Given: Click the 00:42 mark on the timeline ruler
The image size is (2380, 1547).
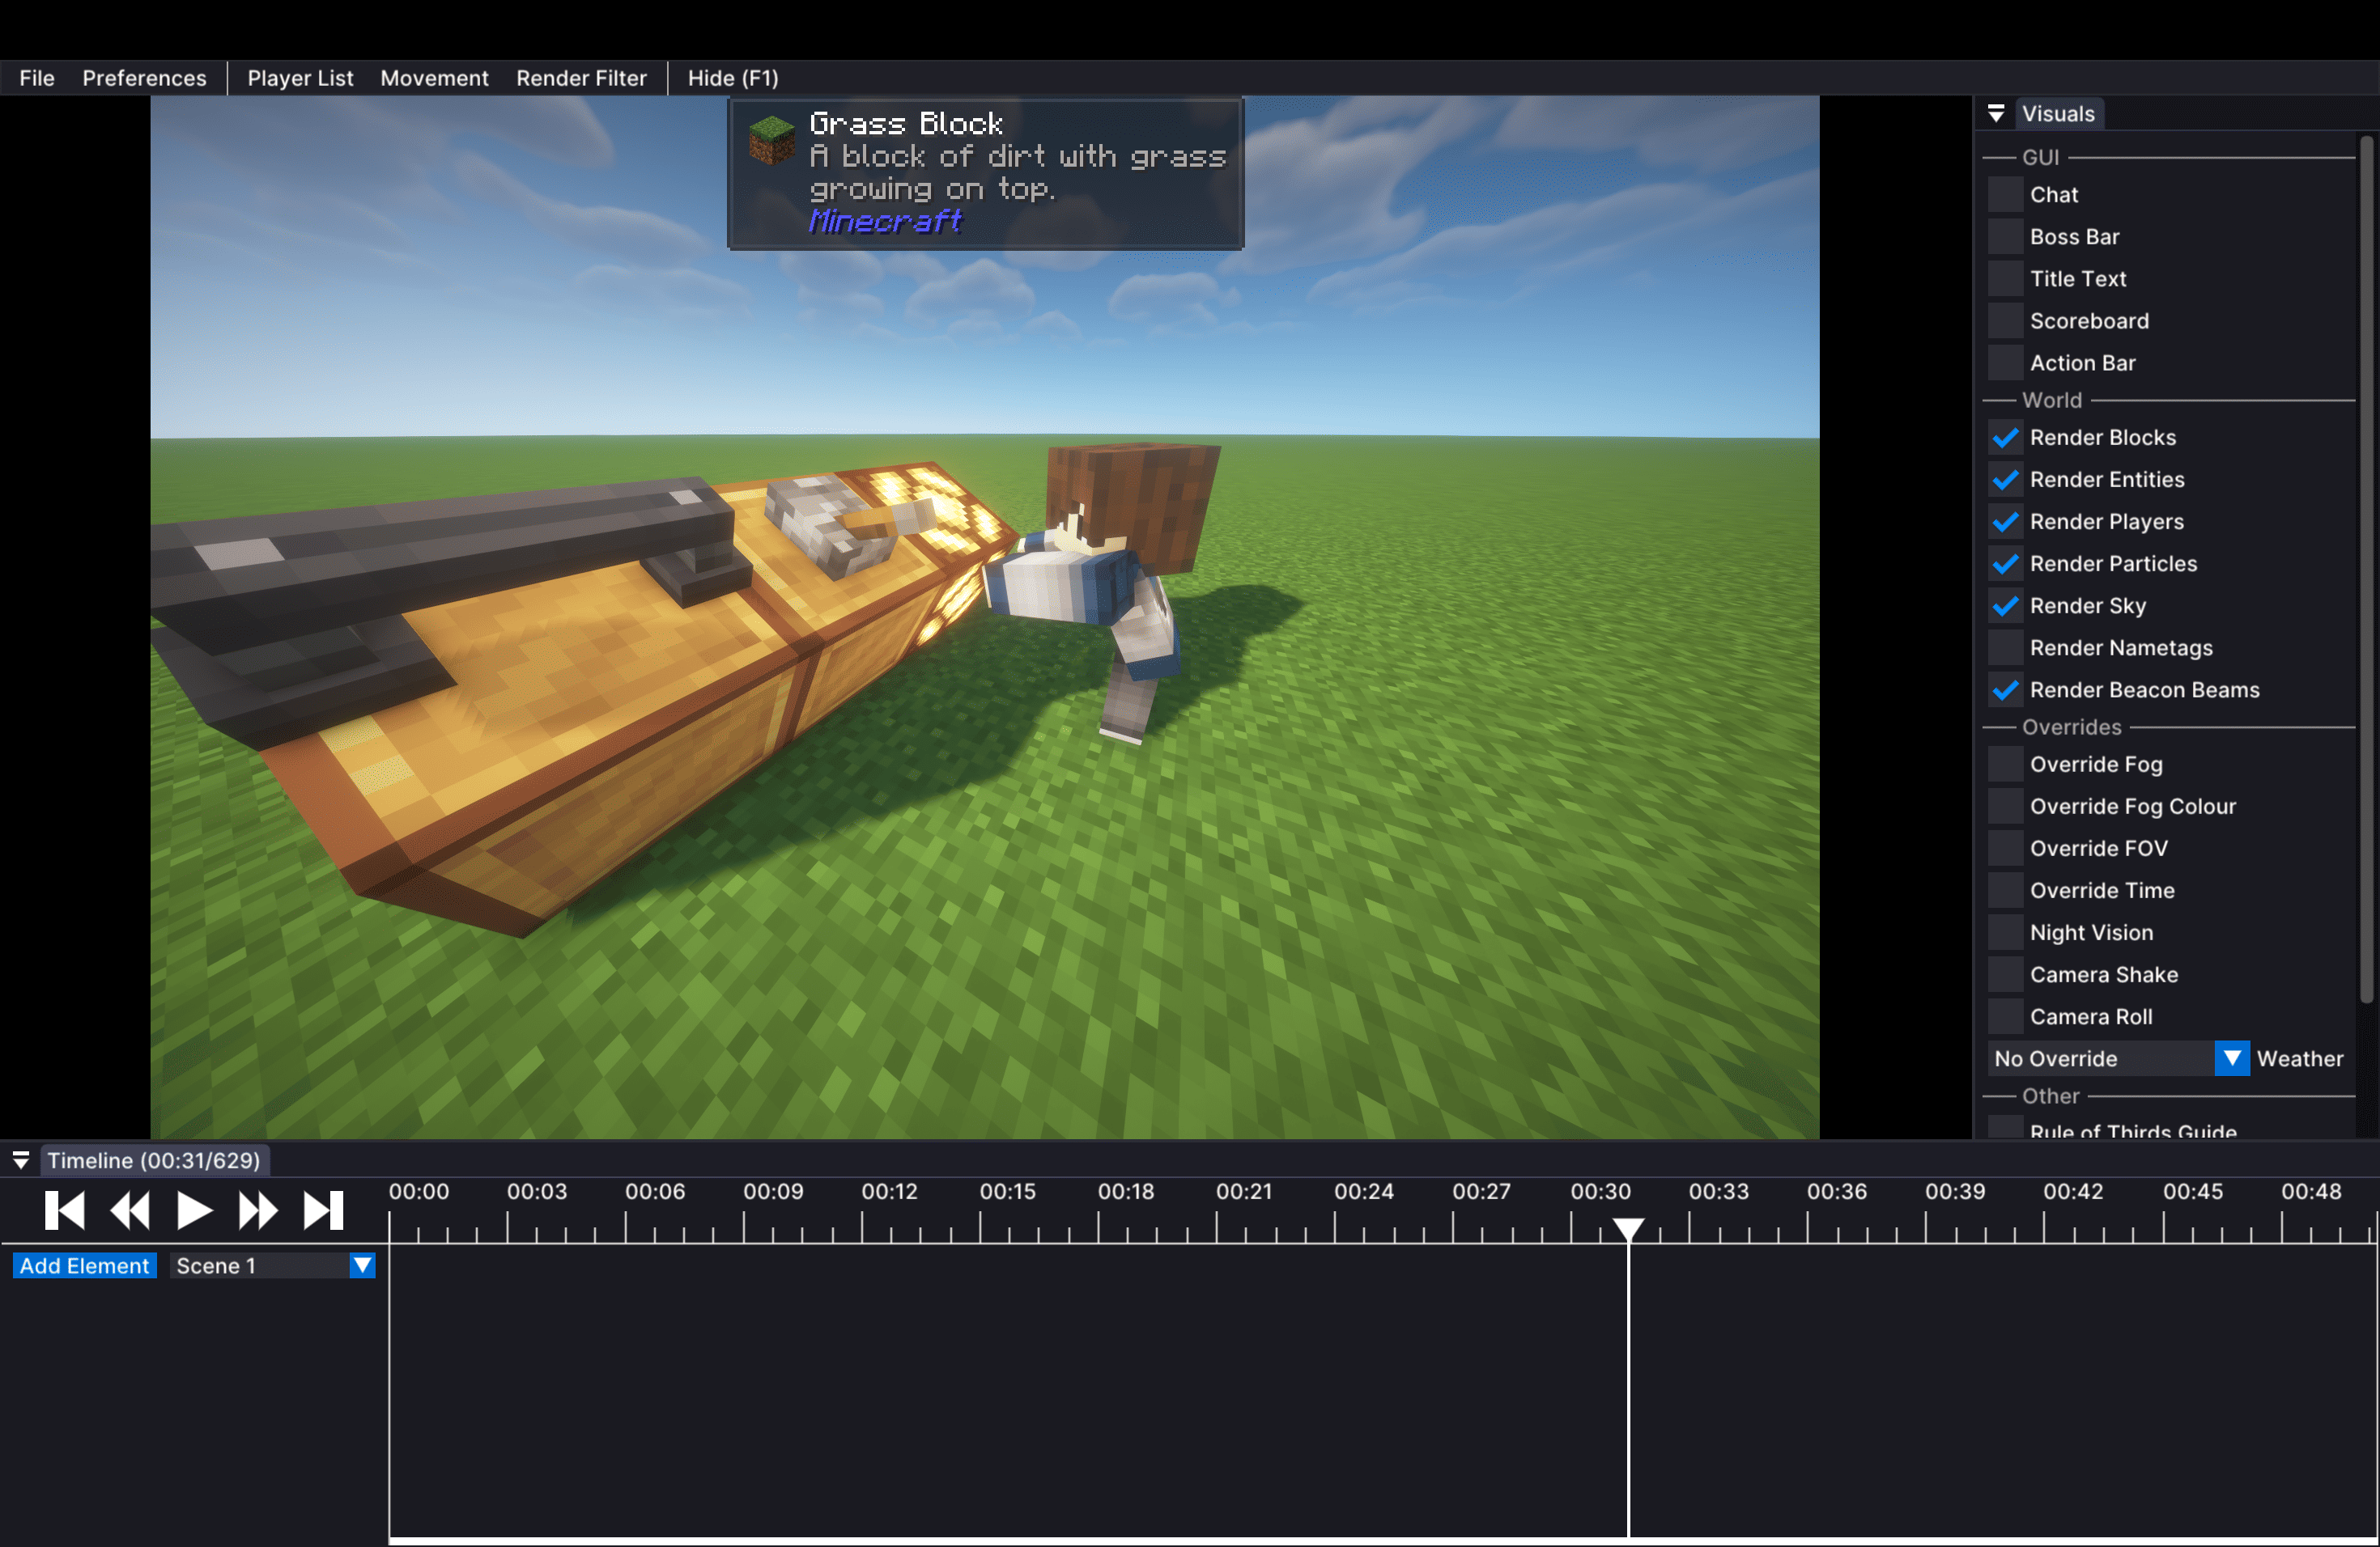Looking at the screenshot, I should 2073,1191.
